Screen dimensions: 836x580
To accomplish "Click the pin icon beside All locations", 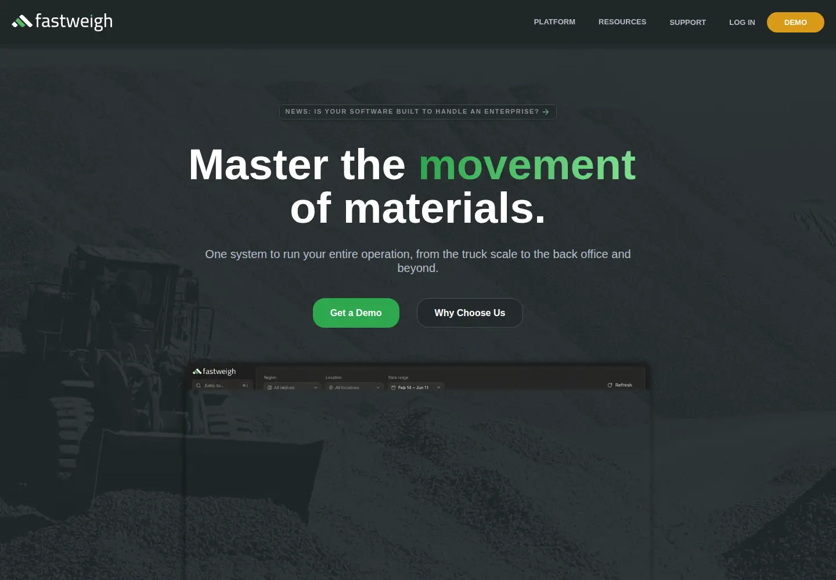I will tap(331, 387).
